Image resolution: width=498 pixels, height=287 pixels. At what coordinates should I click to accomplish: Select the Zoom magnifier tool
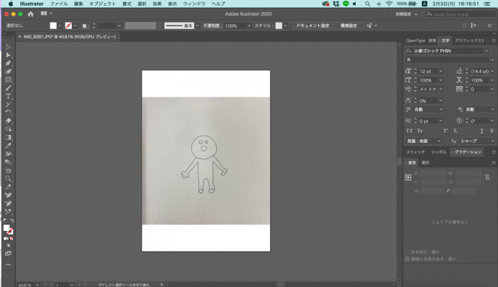click(x=8, y=179)
